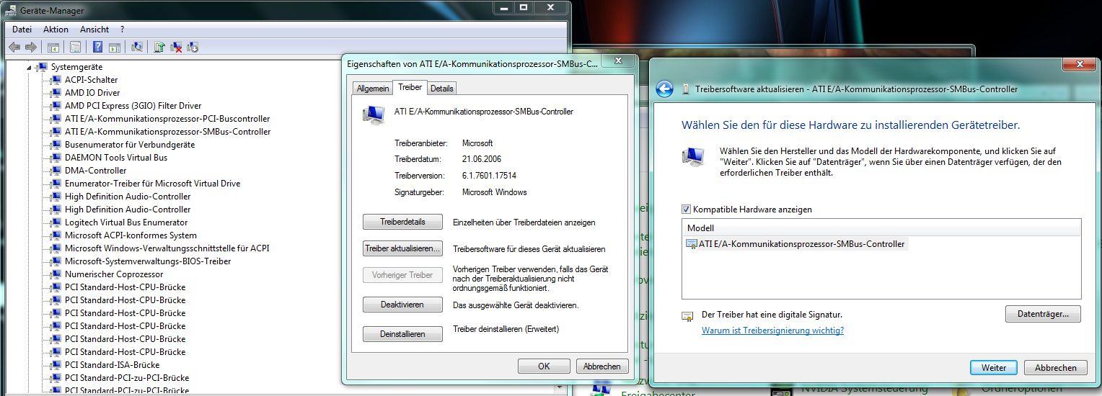Click device icon beside PCI Standard-ISA-Brücke
1102x396 pixels.
[x=56, y=365]
